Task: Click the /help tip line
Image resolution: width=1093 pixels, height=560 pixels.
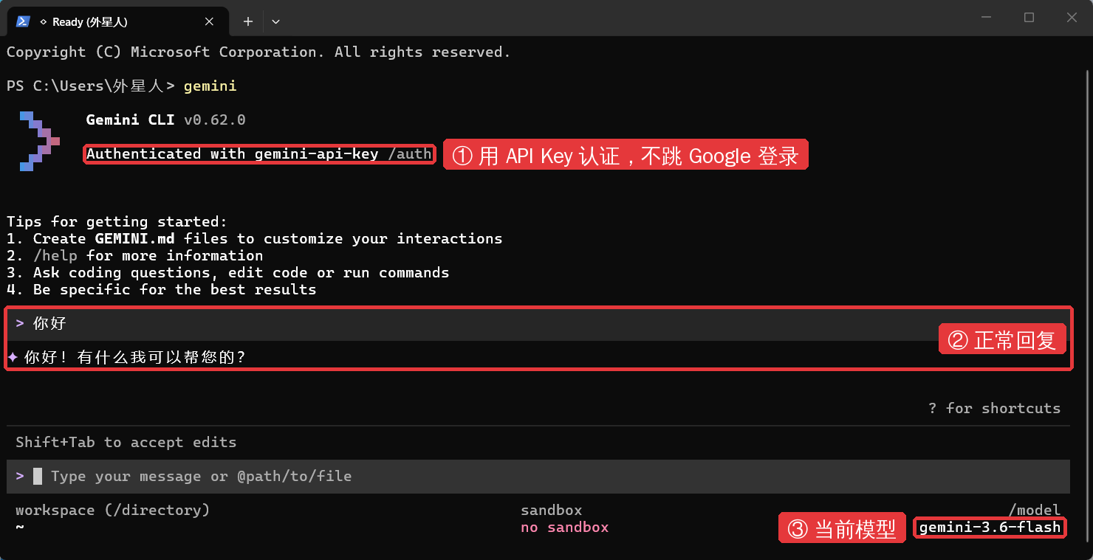Action: pyautogui.click(x=135, y=255)
